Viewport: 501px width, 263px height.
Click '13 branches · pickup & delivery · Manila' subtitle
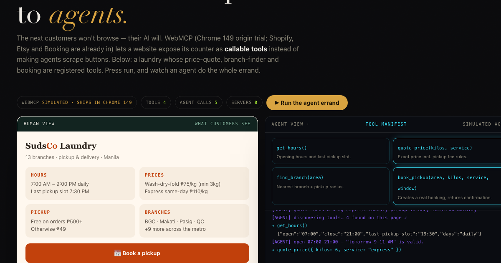pos(72,157)
